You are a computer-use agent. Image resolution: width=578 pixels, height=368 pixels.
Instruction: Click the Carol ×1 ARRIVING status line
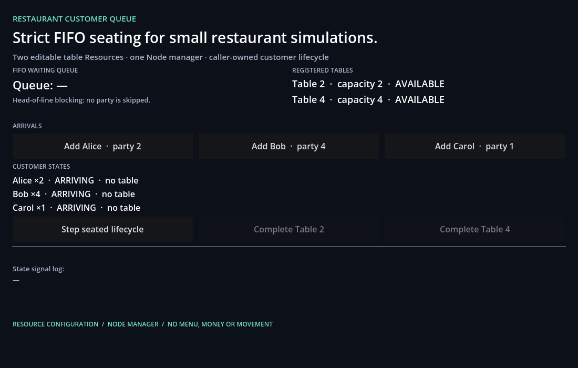click(76, 208)
